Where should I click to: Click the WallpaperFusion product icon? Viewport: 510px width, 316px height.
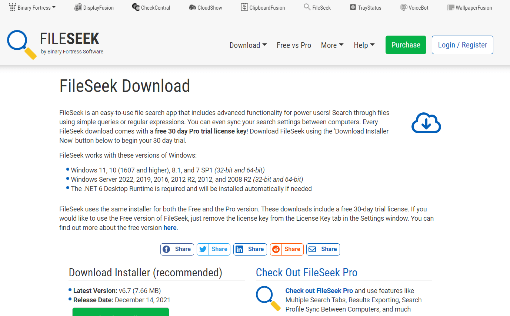pyautogui.click(x=450, y=7)
